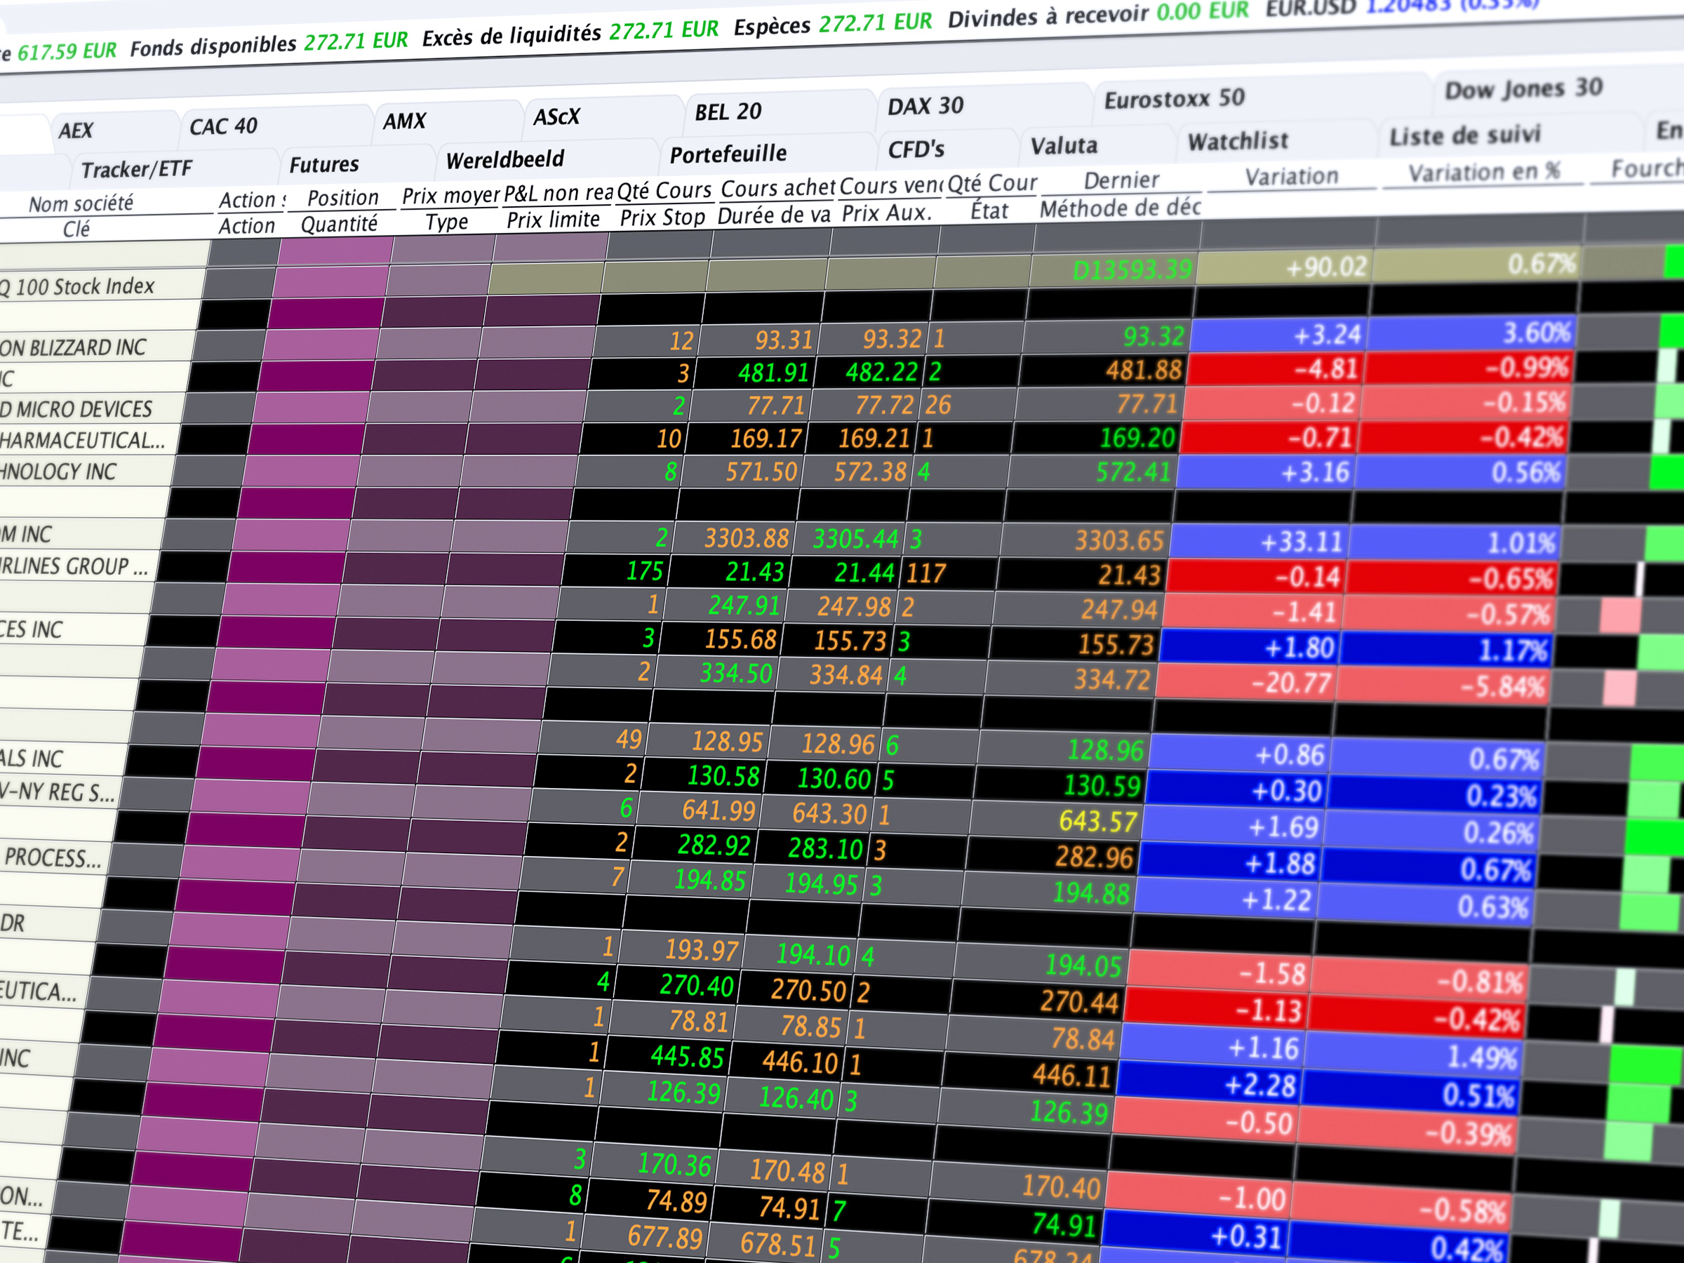This screenshot has width=1684, height=1263.
Task: Click the Méthode de déc header
Action: click(1121, 207)
